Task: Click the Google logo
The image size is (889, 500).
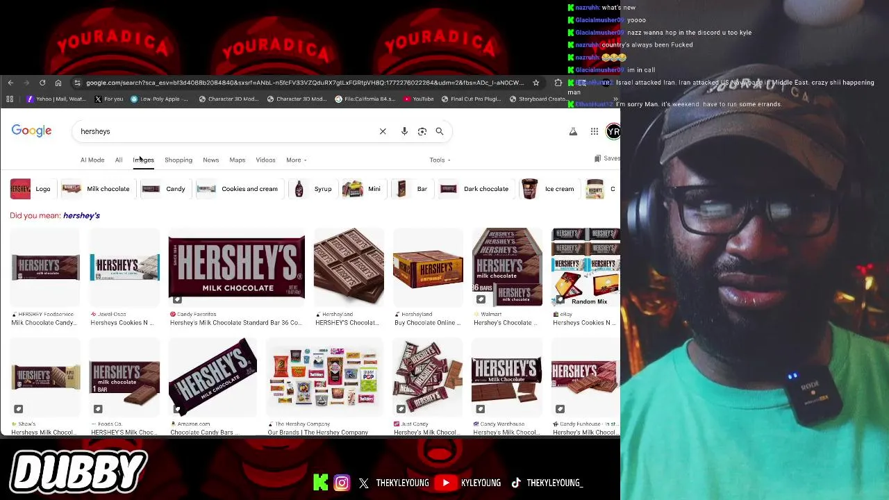Action: [31, 131]
